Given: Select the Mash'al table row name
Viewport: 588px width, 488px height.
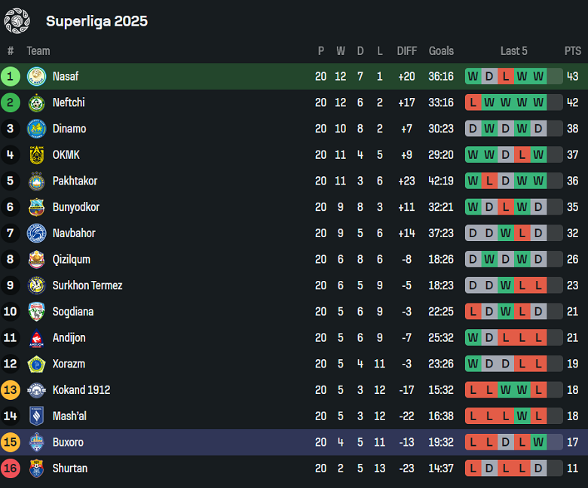Looking at the screenshot, I should tap(69, 416).
